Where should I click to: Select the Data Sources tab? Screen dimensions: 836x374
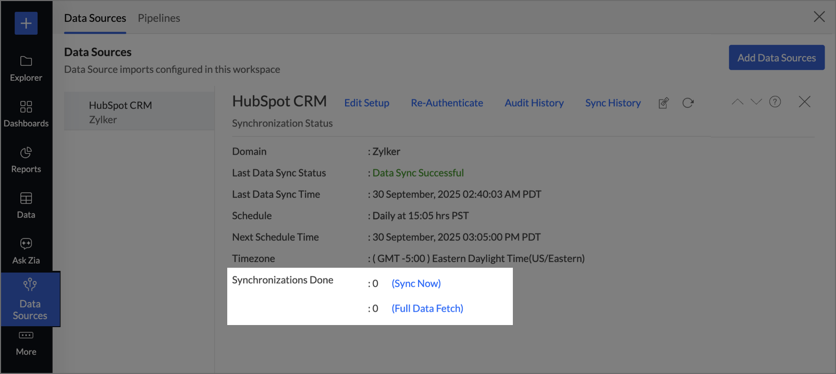(x=95, y=18)
